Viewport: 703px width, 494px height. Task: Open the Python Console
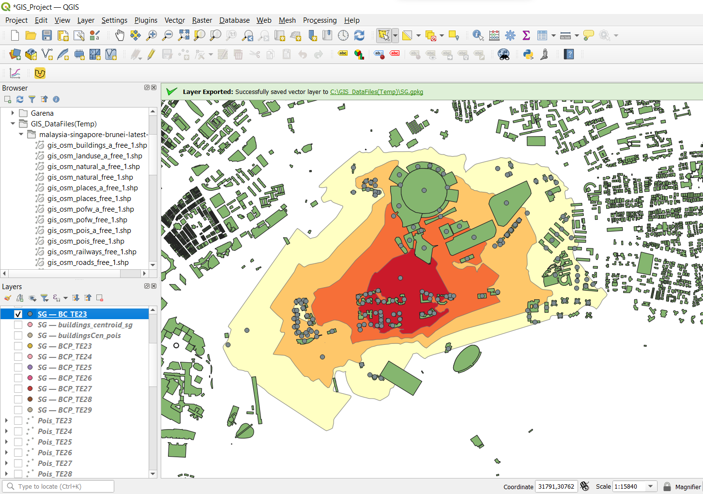(528, 54)
